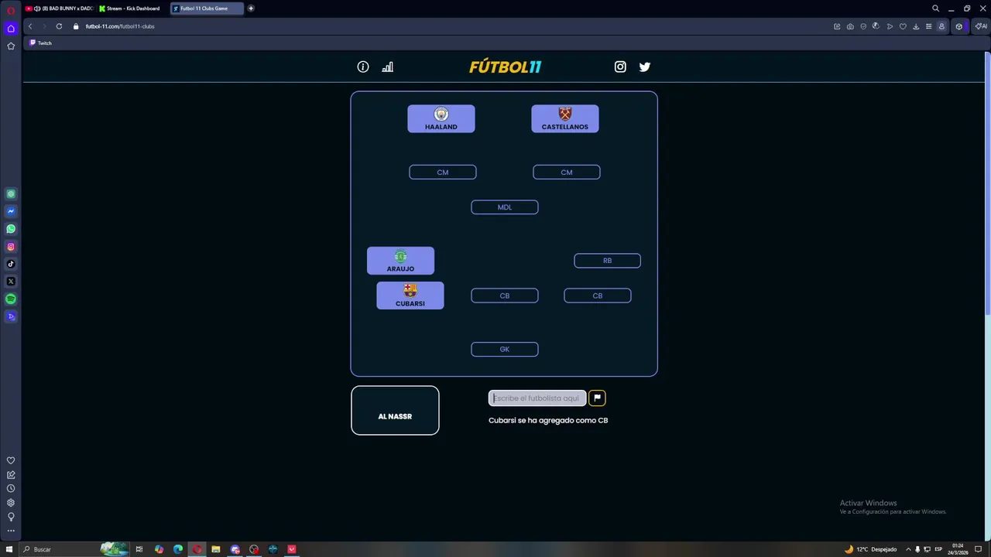Click the AL NASSR club card
Viewport: 991px width, 557px height.
point(395,411)
